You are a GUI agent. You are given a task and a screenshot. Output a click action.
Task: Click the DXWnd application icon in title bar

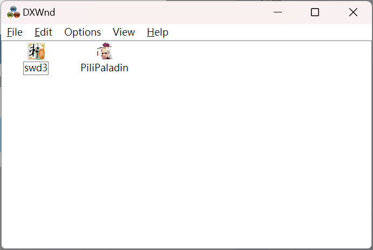coord(13,12)
